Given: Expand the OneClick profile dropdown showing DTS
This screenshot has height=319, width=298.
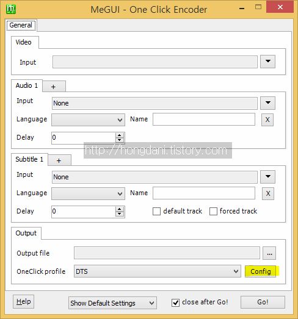Looking at the screenshot, I should click(158, 271).
